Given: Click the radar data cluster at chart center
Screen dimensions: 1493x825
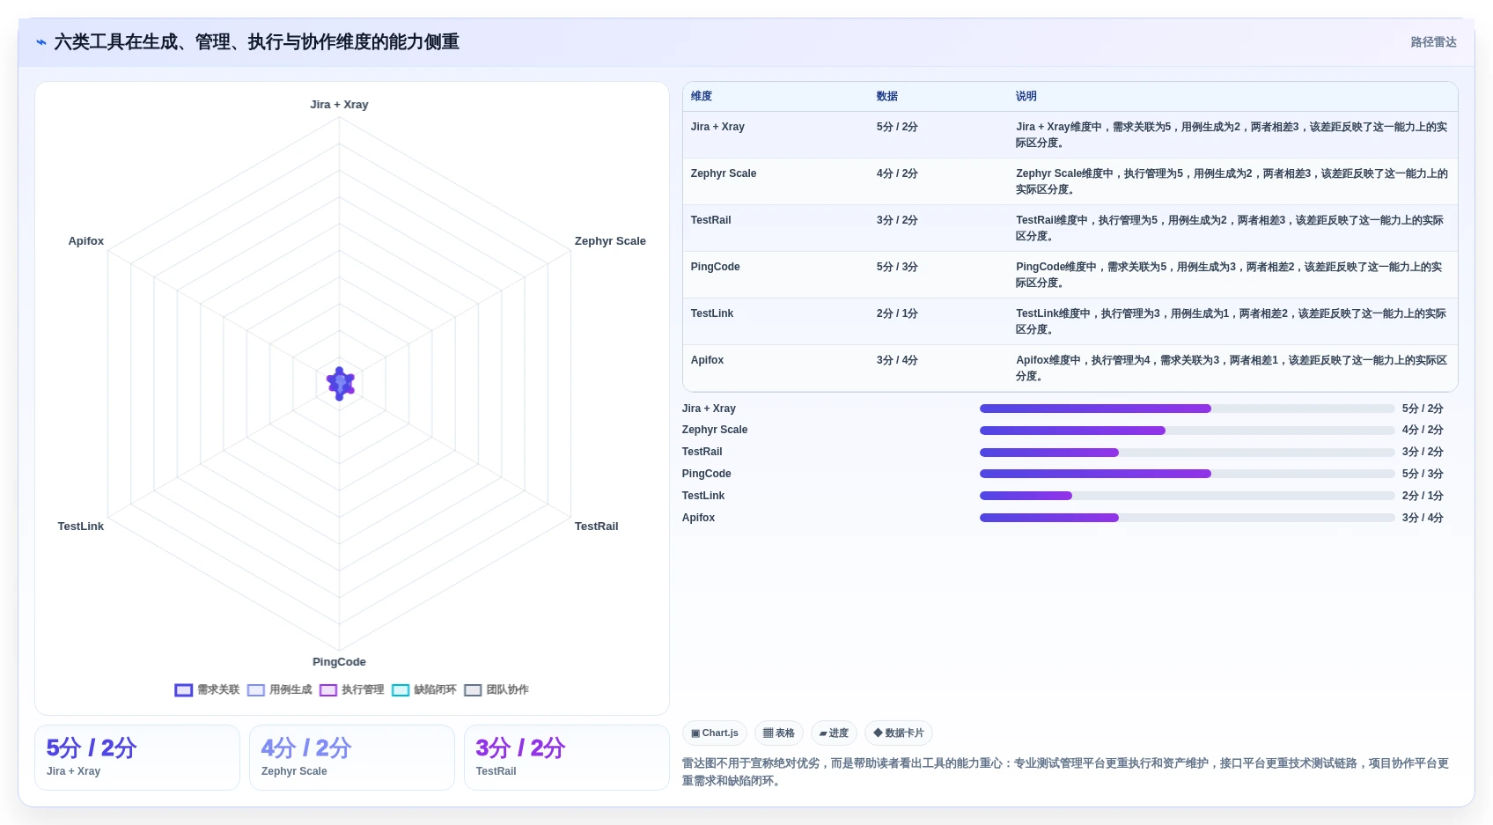Looking at the screenshot, I should coord(340,383).
